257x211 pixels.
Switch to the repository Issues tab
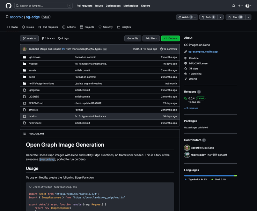[28, 27]
